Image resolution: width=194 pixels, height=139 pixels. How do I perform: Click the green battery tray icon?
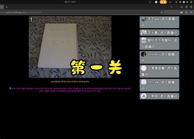[x=191, y=2]
